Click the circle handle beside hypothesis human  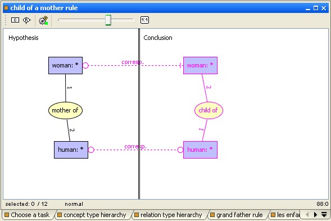tap(91, 150)
